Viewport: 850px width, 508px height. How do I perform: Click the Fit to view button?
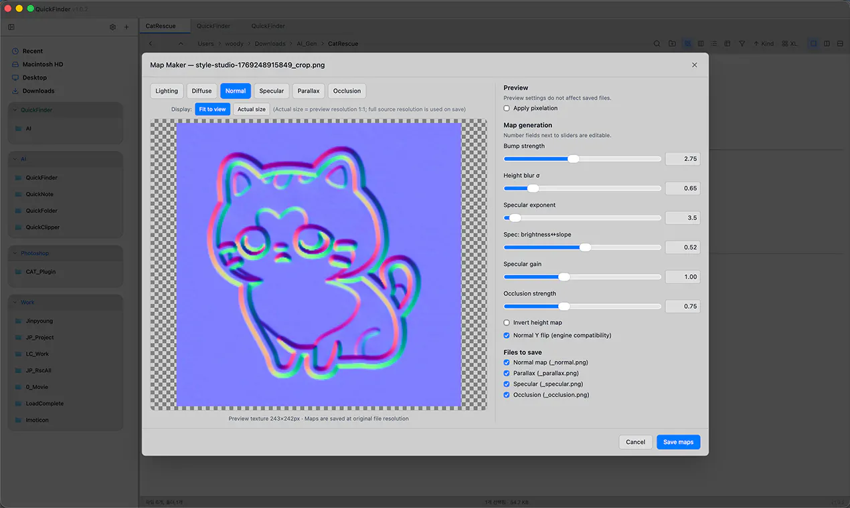tap(213, 109)
